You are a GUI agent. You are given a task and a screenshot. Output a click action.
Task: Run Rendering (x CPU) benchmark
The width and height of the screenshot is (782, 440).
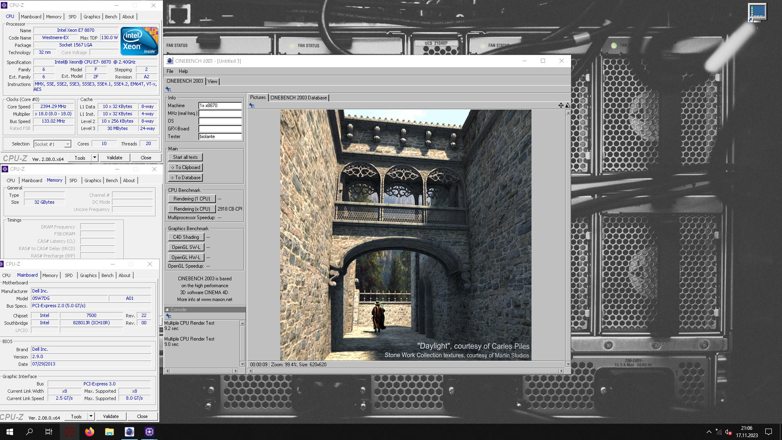(x=192, y=209)
